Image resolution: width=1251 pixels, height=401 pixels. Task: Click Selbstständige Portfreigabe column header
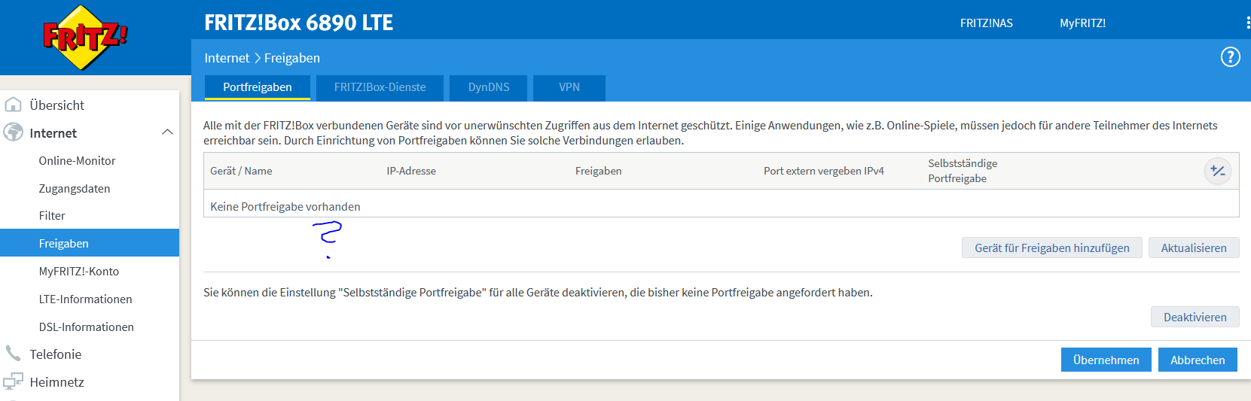tap(963, 171)
